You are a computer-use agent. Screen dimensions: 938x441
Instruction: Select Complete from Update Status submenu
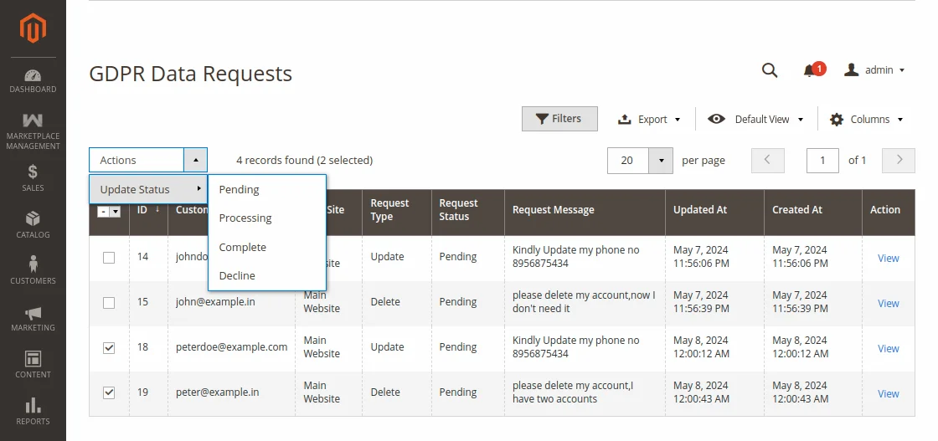243,248
